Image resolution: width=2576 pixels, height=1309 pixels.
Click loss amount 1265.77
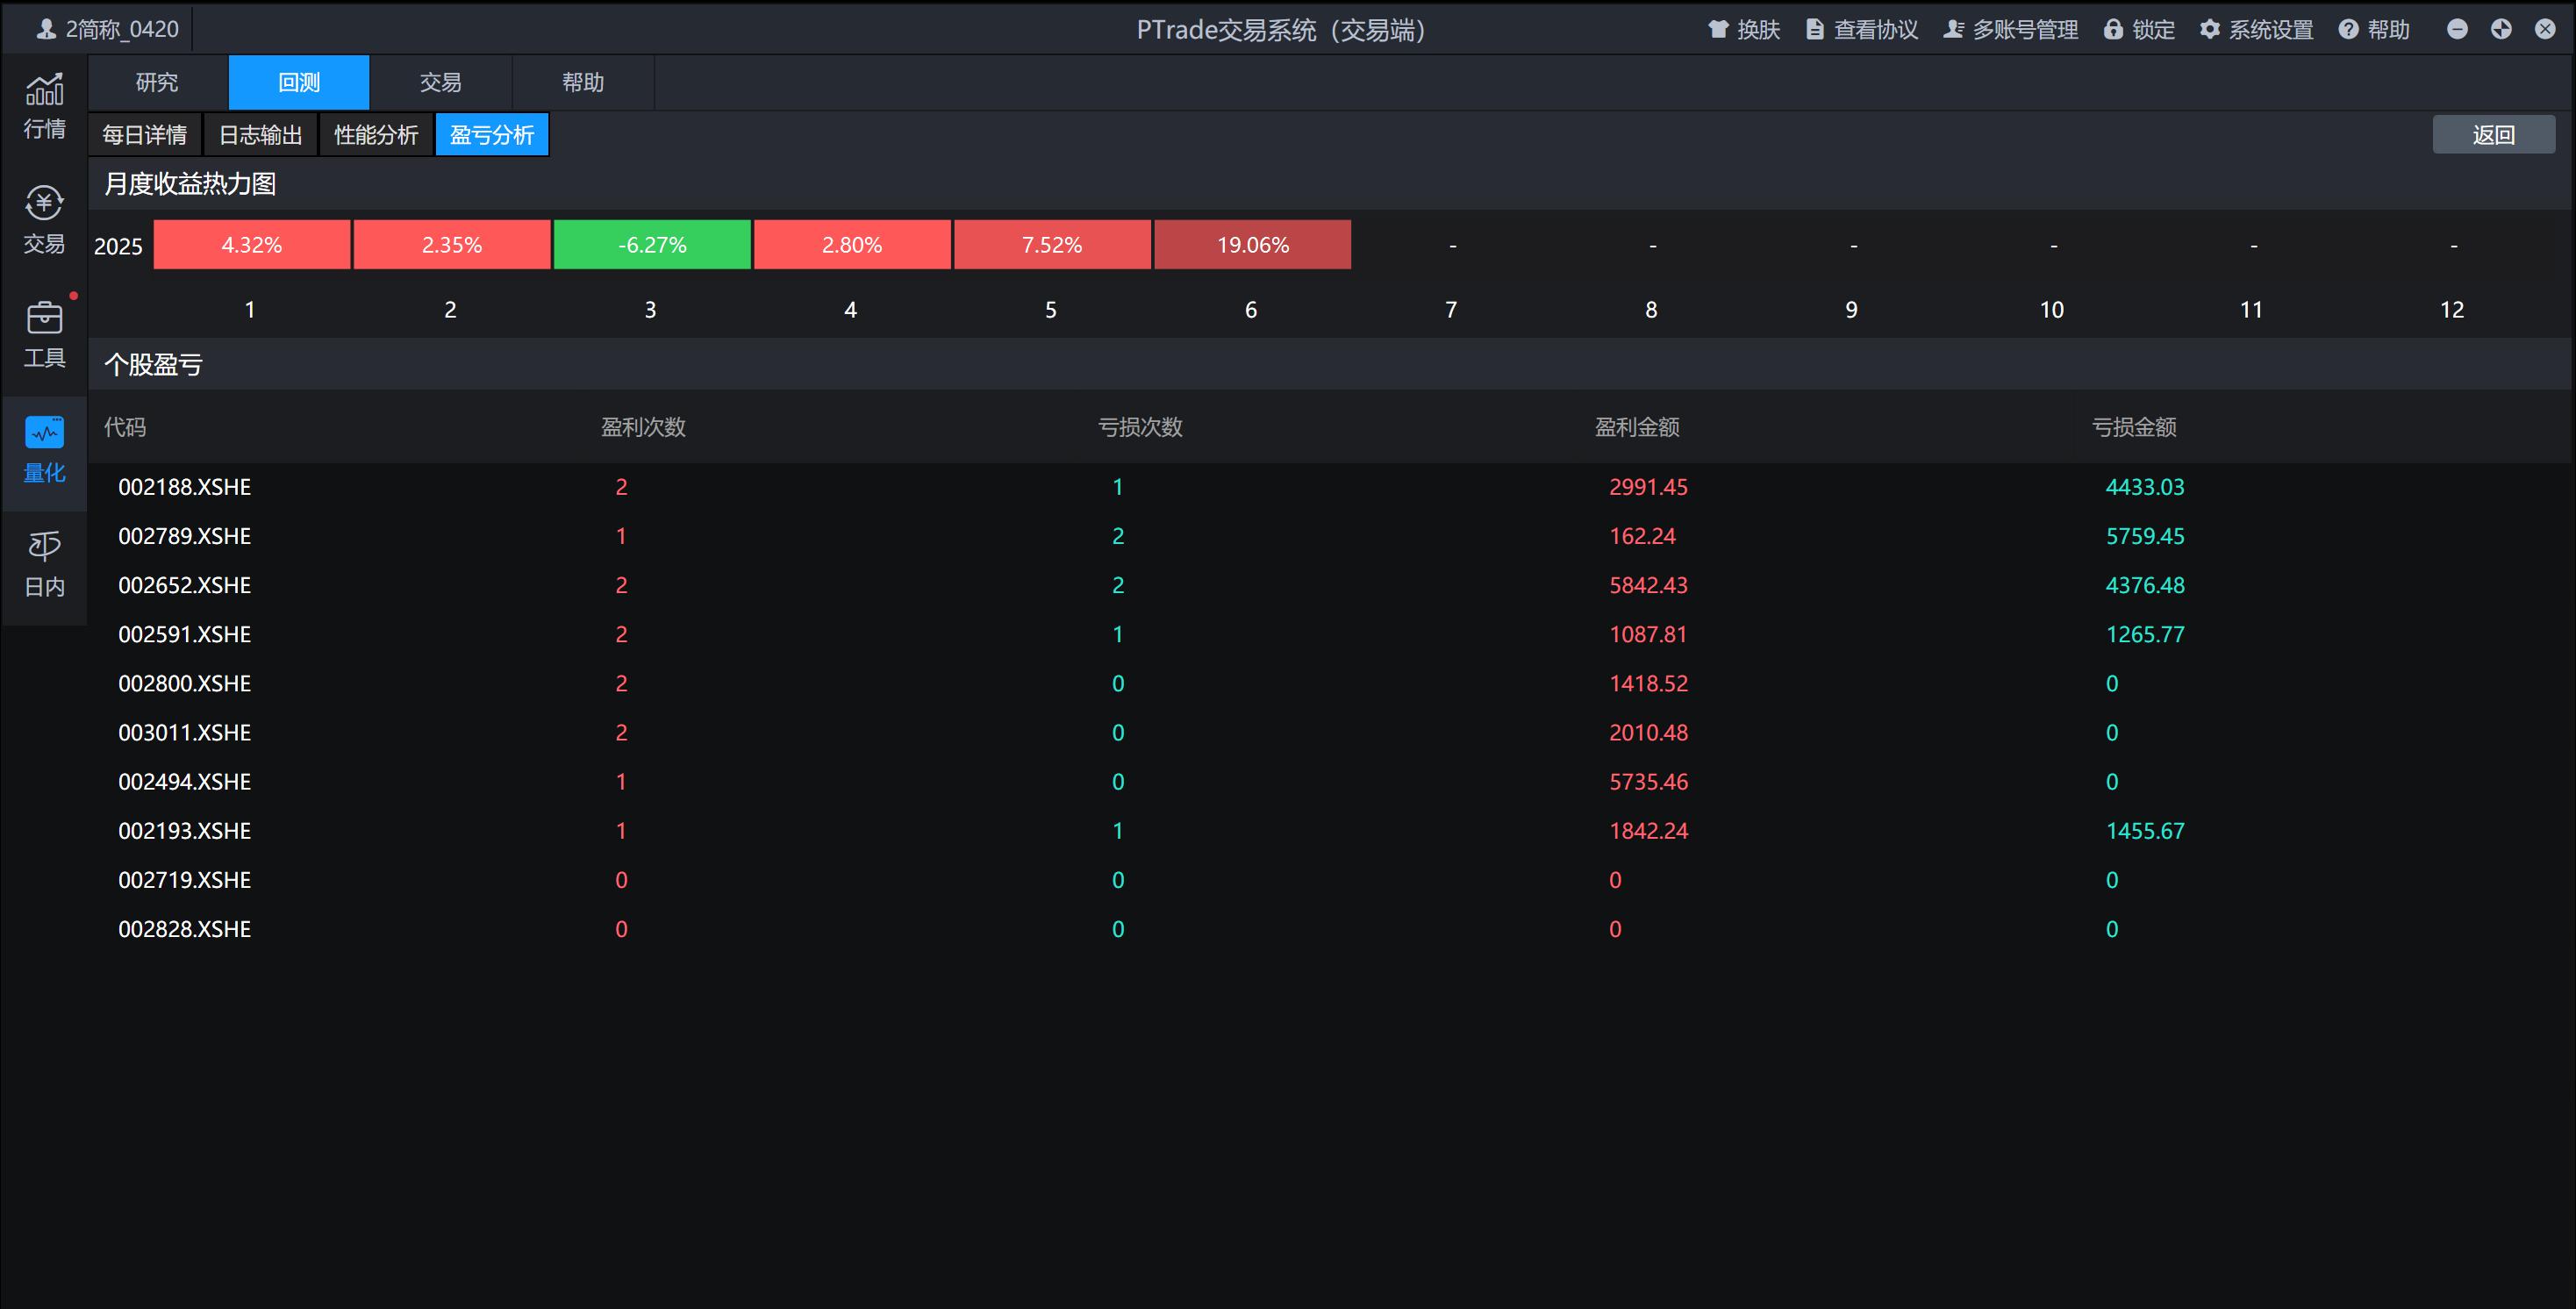(x=2145, y=634)
